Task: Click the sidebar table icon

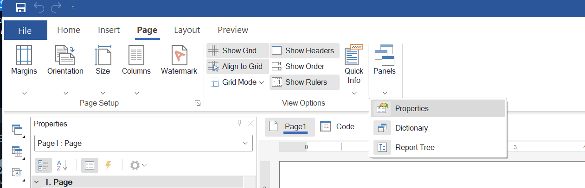Action: point(17,151)
